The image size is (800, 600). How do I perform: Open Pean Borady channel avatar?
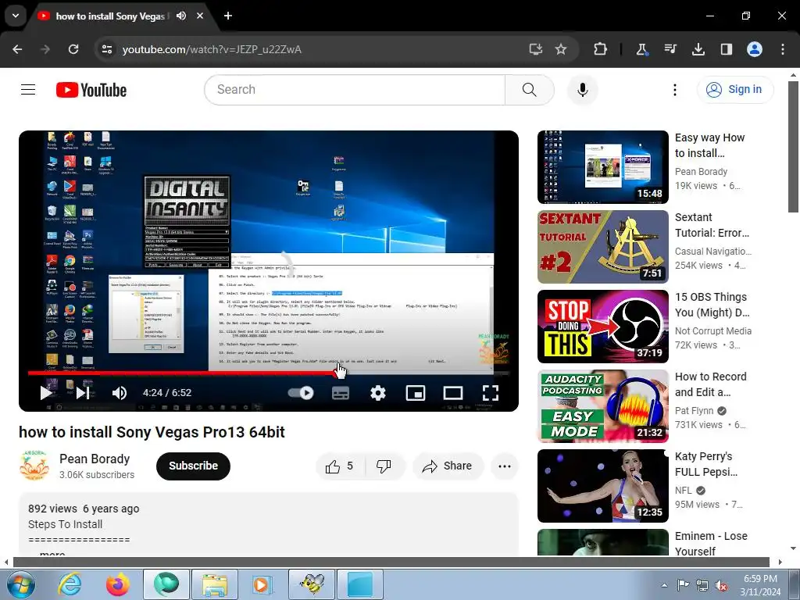pos(34,466)
